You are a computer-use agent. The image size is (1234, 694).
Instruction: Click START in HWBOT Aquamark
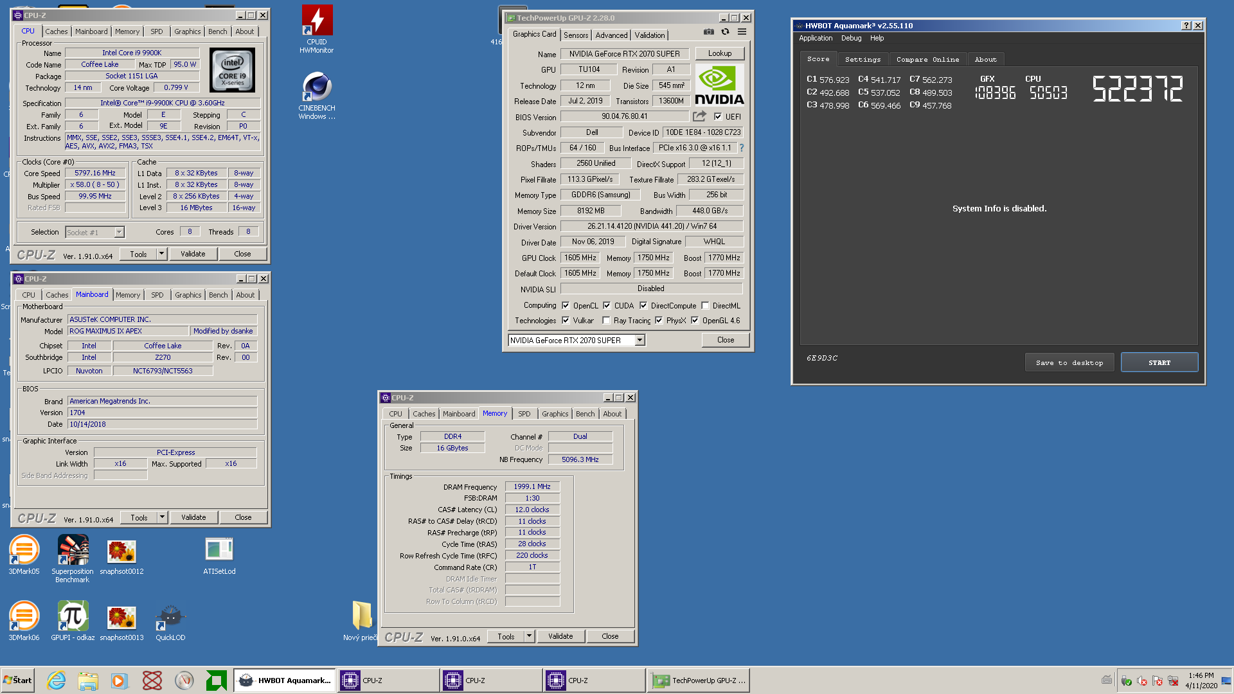[1159, 362]
